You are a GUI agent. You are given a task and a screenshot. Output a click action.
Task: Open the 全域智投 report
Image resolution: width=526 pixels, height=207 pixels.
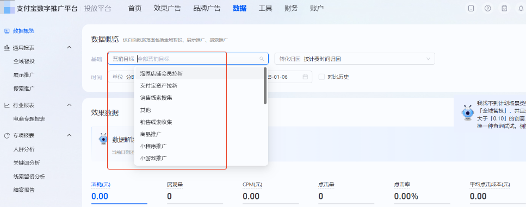pos(24,61)
